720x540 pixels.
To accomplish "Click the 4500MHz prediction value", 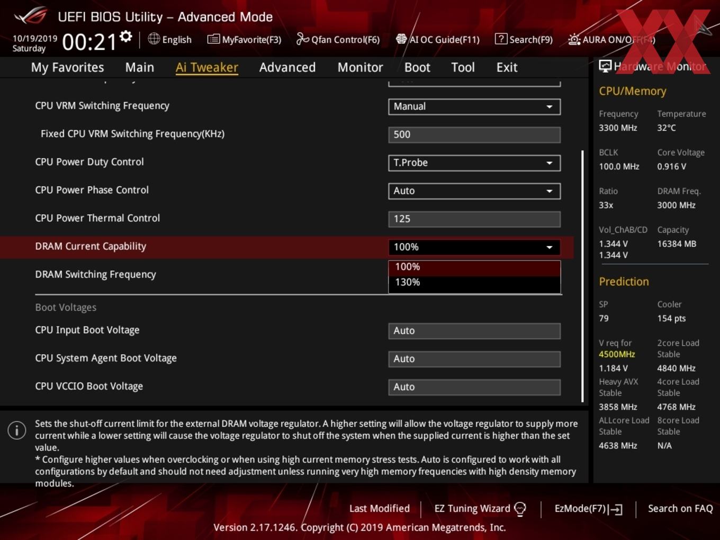I will [x=617, y=354].
